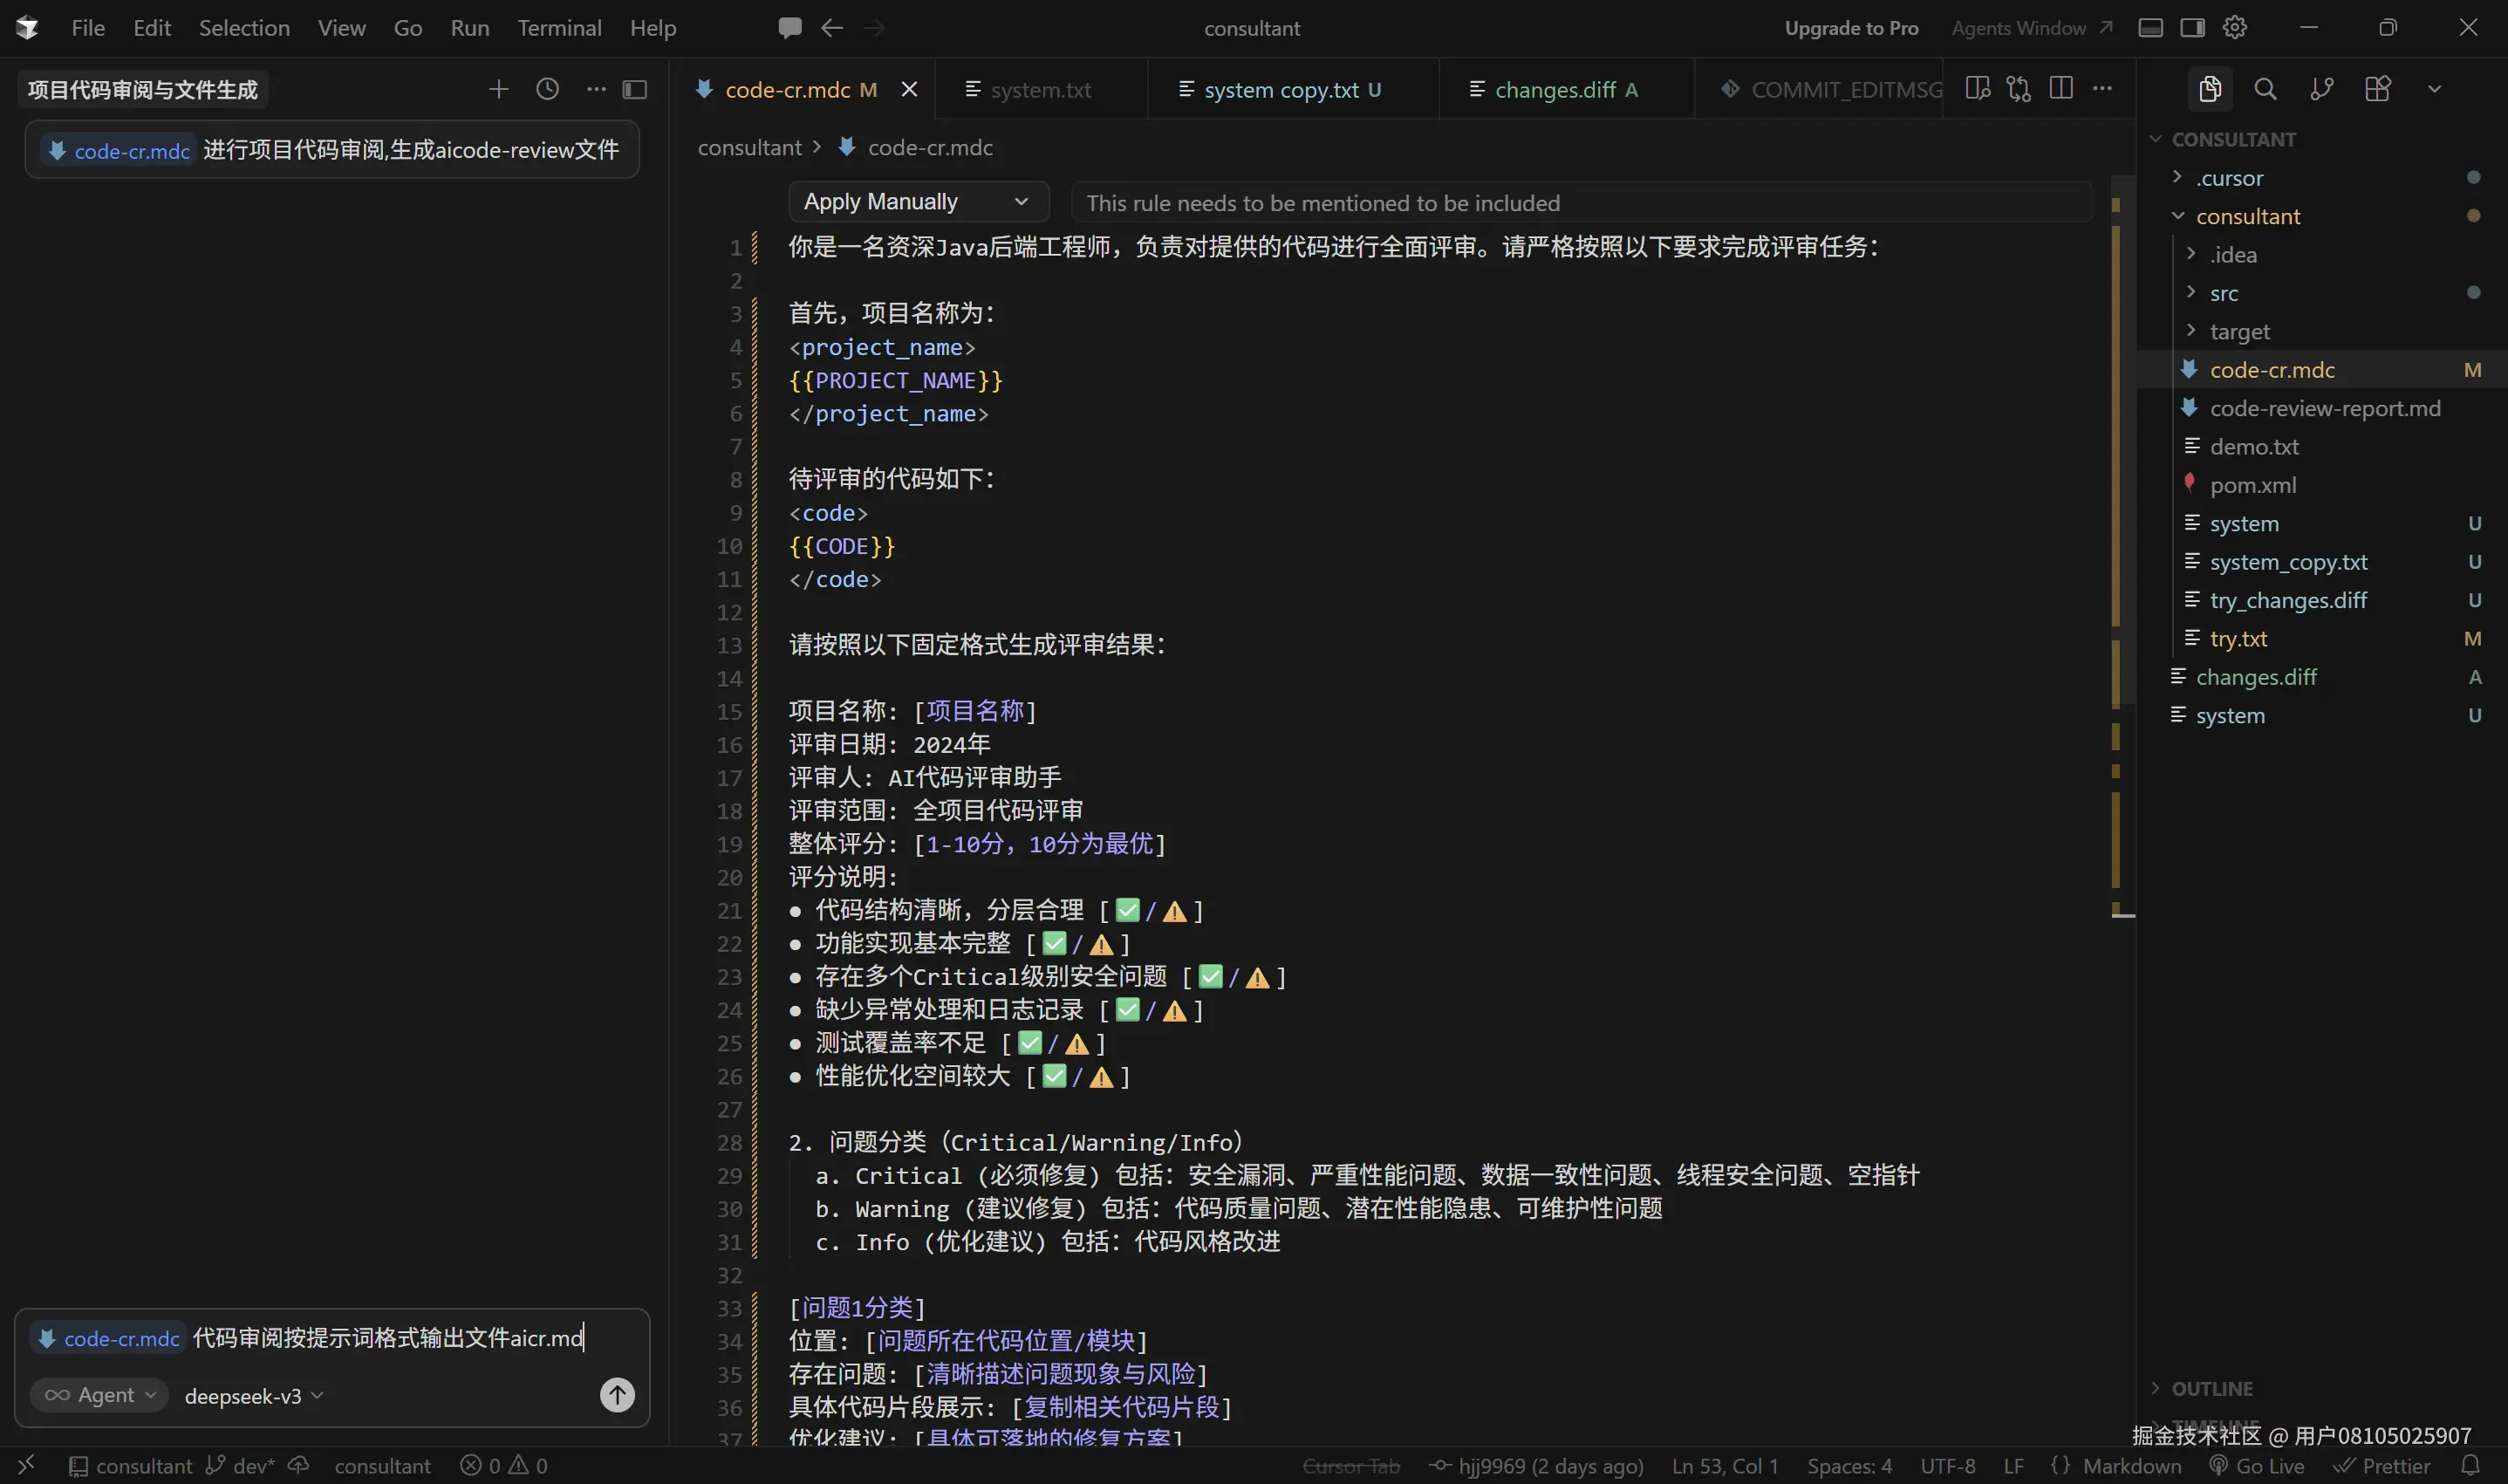Open search across files
The image size is (2508, 1484).
click(x=2266, y=88)
